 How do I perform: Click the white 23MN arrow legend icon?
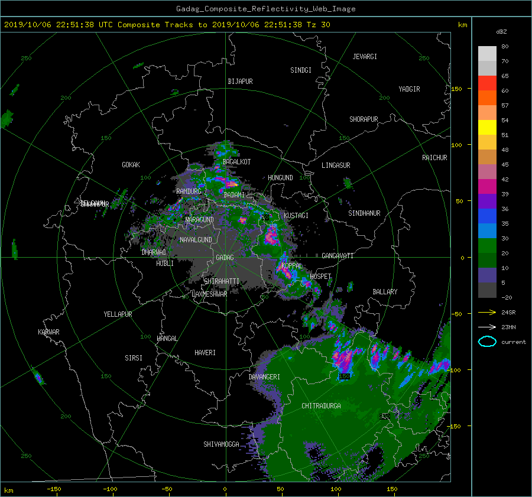coord(487,327)
